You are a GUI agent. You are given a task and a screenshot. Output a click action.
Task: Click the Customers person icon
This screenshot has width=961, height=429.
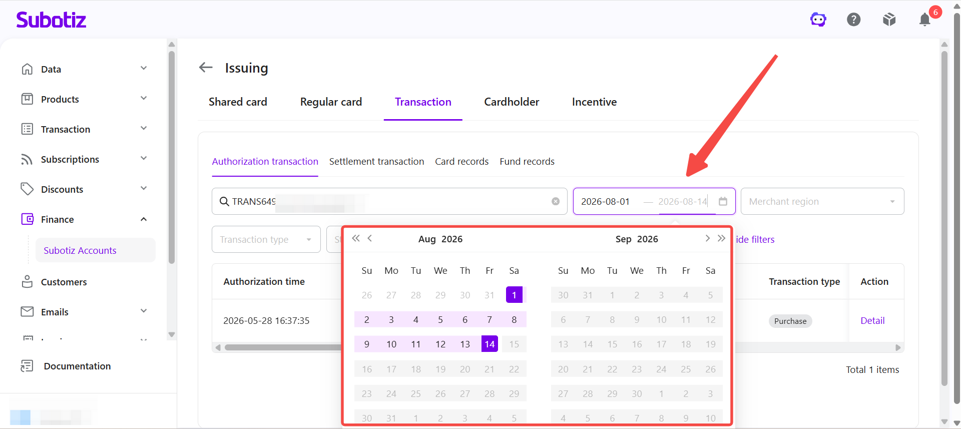click(27, 281)
